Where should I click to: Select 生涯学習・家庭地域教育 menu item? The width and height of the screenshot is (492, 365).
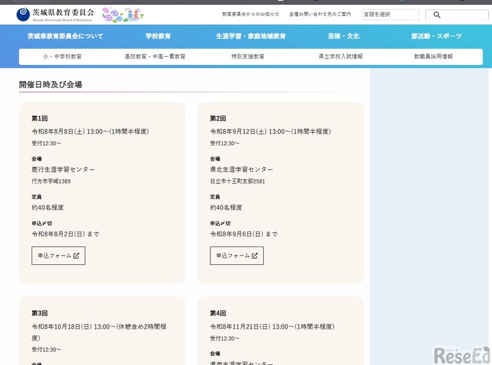click(251, 36)
